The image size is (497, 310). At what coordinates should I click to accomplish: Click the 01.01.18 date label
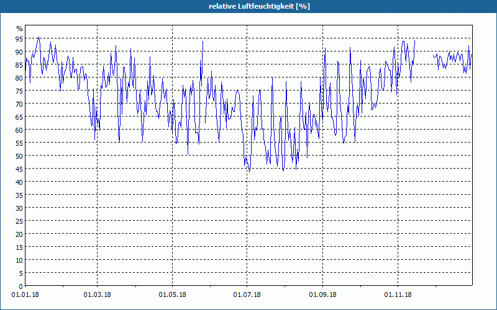(25, 295)
